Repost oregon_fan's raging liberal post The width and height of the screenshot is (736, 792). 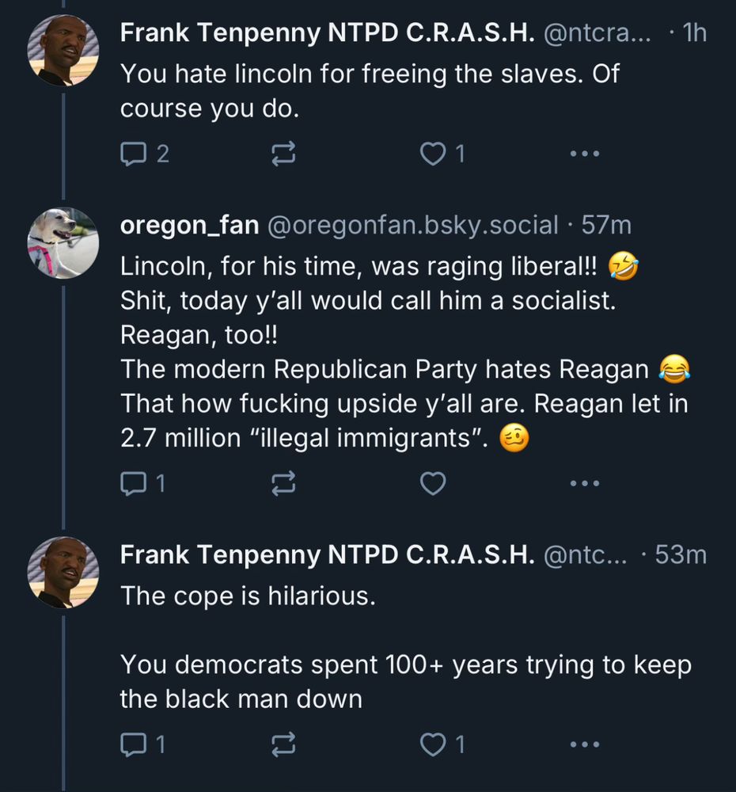click(x=283, y=482)
